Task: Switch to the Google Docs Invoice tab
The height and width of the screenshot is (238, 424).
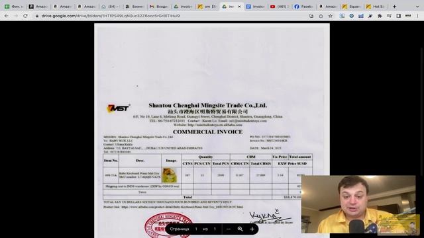Action: 256,7
